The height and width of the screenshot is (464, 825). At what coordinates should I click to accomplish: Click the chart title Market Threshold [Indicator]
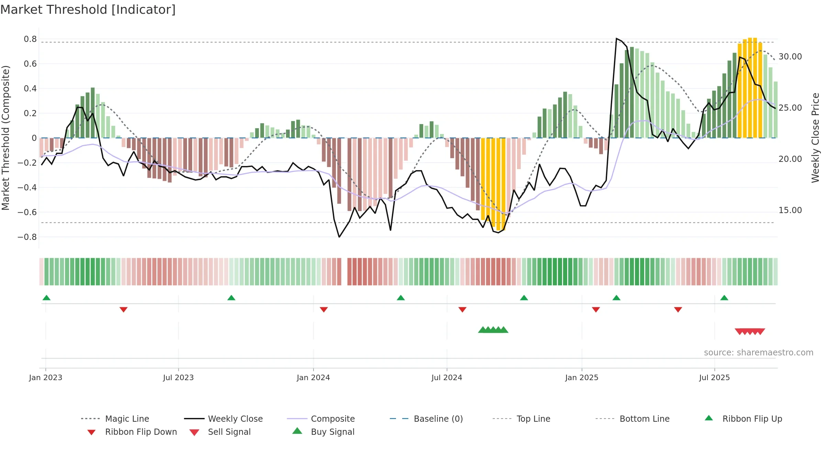point(88,10)
